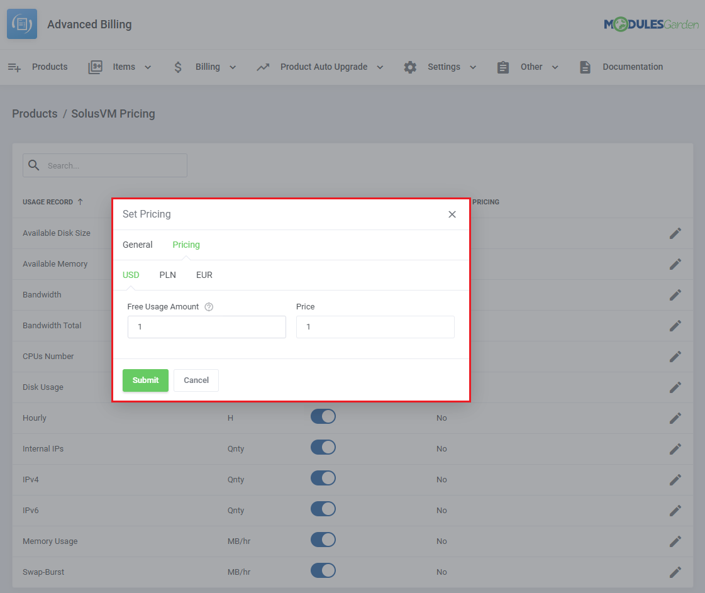Click the Products breadcrumb link
Screen dimensions: 705x593
pyautogui.click(x=35, y=114)
